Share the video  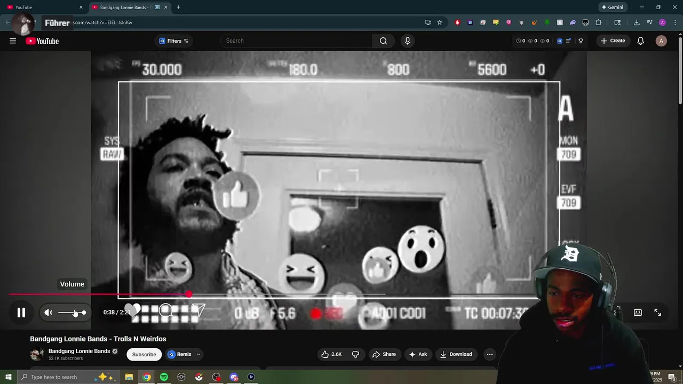(384, 354)
